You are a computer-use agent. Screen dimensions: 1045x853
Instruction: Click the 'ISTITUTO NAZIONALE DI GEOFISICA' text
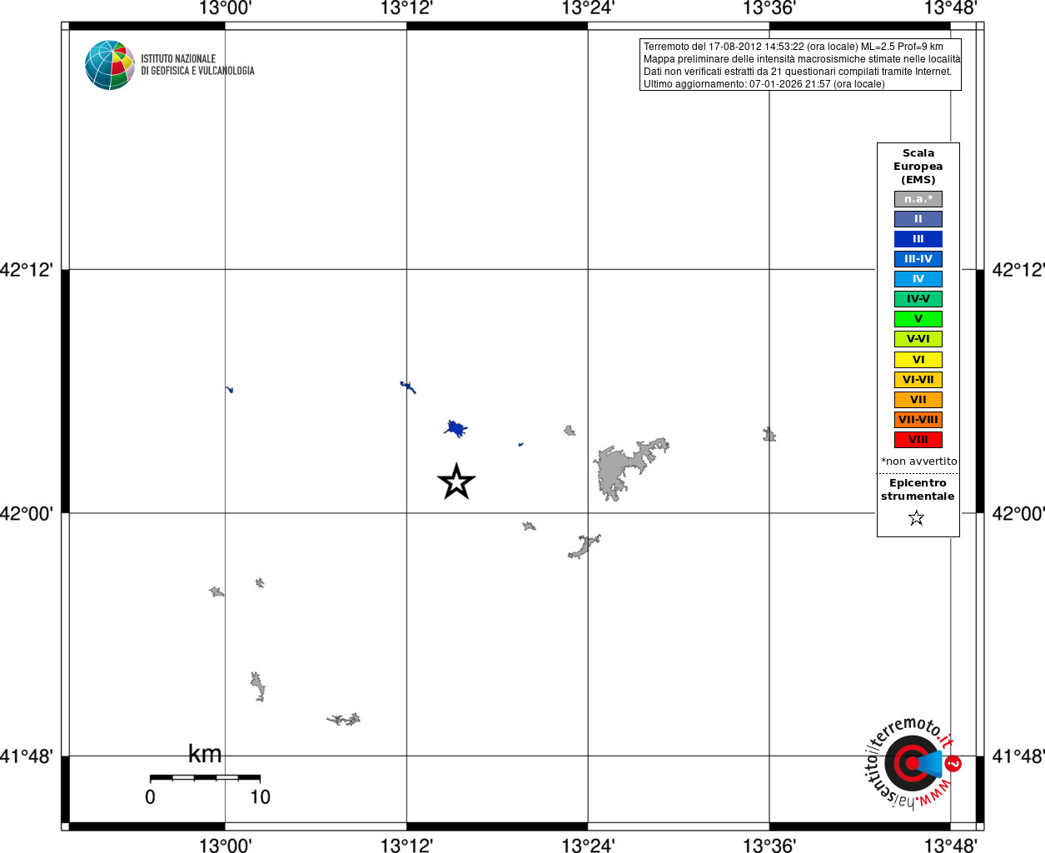[x=197, y=65]
